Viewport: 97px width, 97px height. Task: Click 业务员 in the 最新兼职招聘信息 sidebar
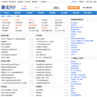pos(73,36)
